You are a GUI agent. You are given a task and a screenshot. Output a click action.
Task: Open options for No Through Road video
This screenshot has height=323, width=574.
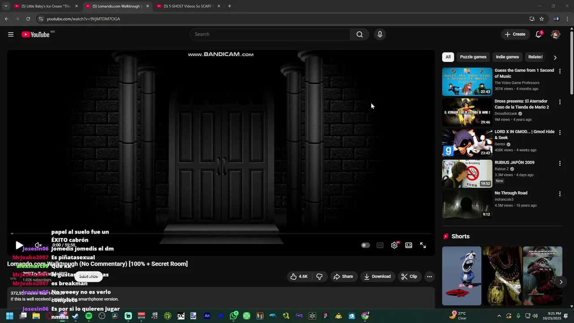[560, 194]
